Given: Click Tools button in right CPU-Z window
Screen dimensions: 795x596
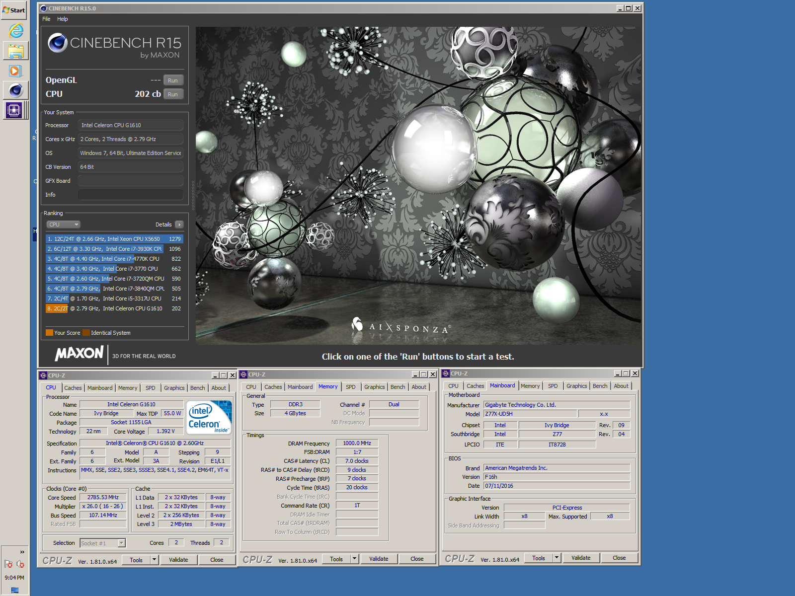Looking at the screenshot, I should pos(539,558).
